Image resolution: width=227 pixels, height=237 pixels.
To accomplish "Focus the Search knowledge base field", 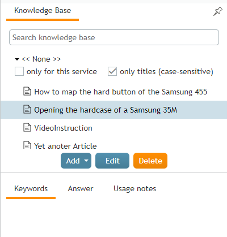I will pos(114,37).
